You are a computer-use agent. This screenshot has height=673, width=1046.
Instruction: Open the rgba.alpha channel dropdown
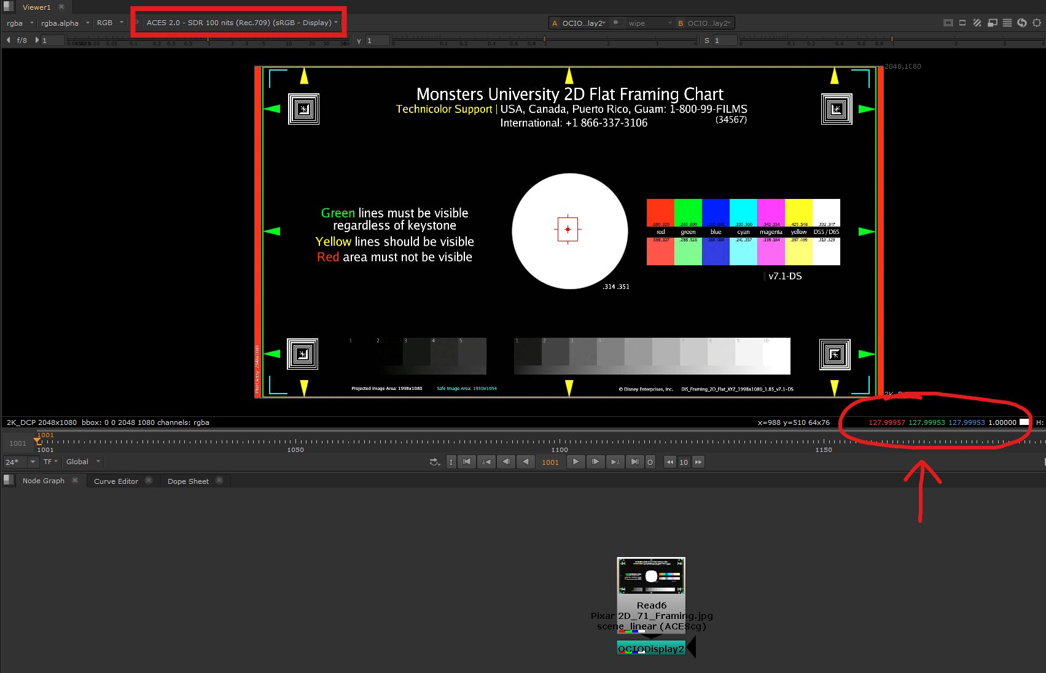pos(64,23)
